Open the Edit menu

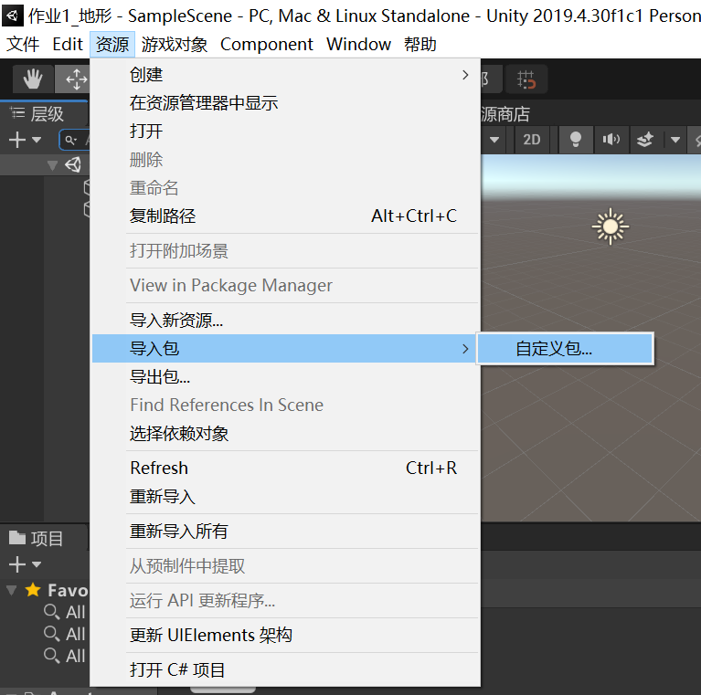click(x=68, y=44)
